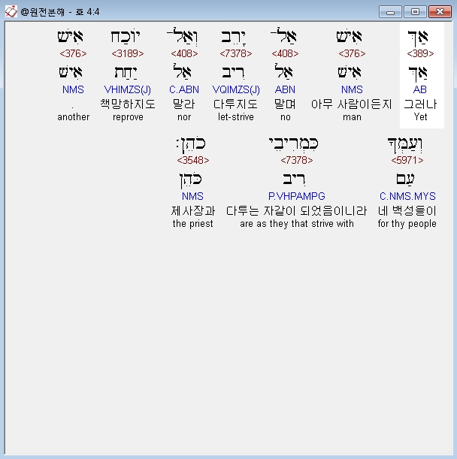Select Korean gloss 제사장과
The width and height of the screenshot is (457, 459).
(x=193, y=211)
